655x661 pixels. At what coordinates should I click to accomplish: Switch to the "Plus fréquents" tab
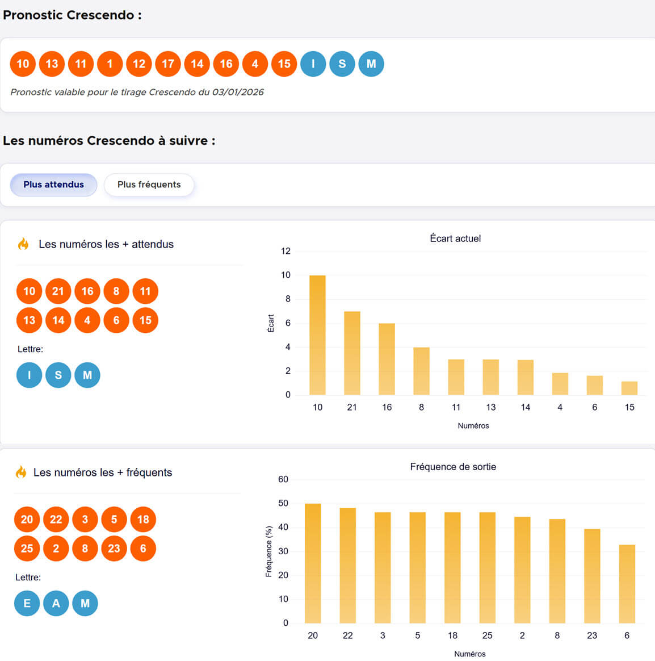pos(149,185)
